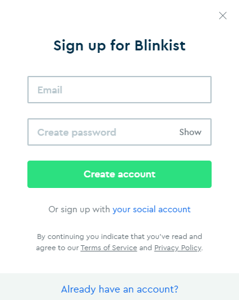This screenshot has width=239, height=300.
Task: Select the Already have an account? link
Action: 119,289
